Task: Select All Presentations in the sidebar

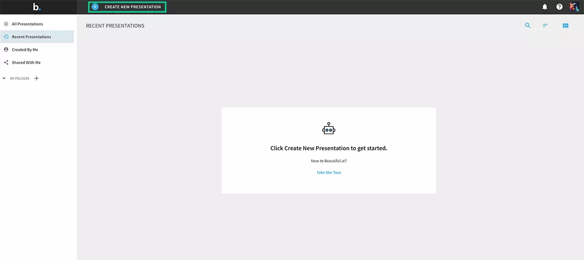Action: point(37,24)
